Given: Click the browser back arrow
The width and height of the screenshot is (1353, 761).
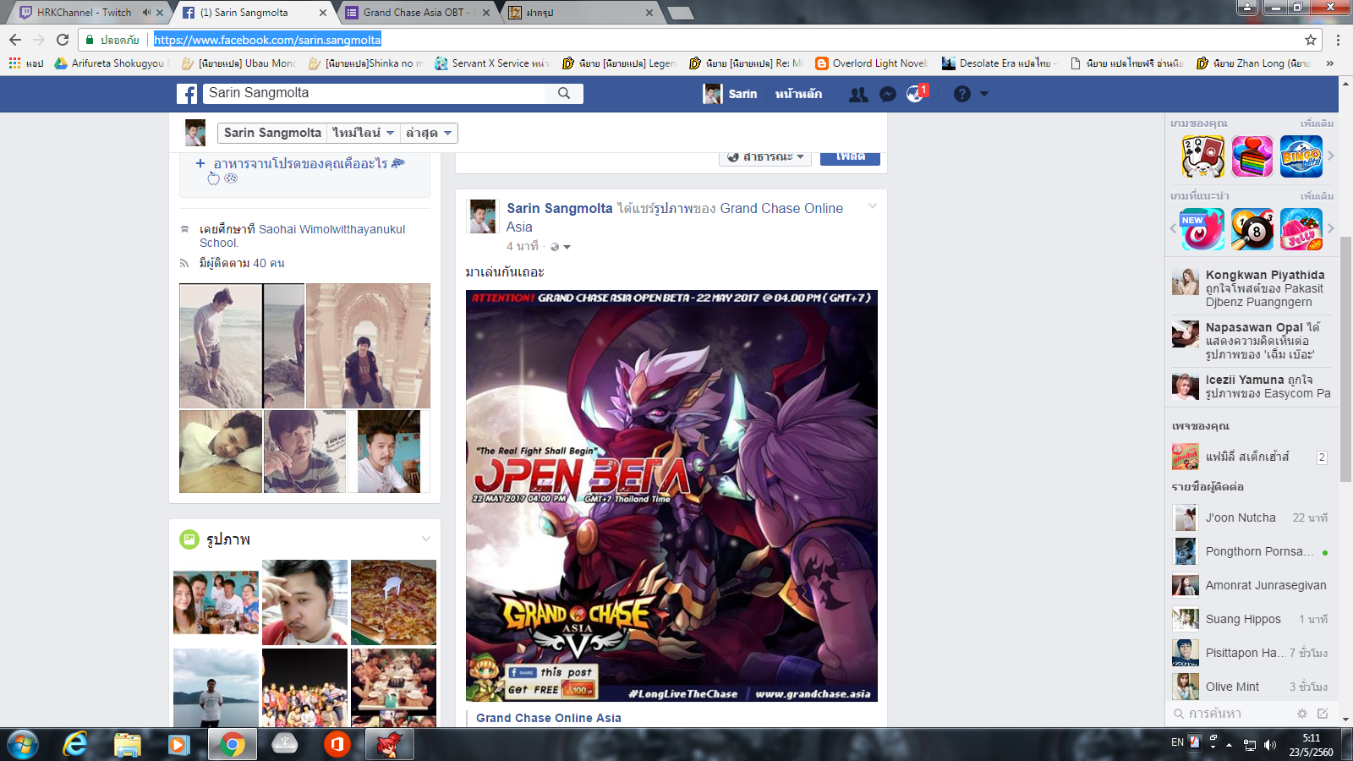Looking at the screenshot, I should 15,40.
